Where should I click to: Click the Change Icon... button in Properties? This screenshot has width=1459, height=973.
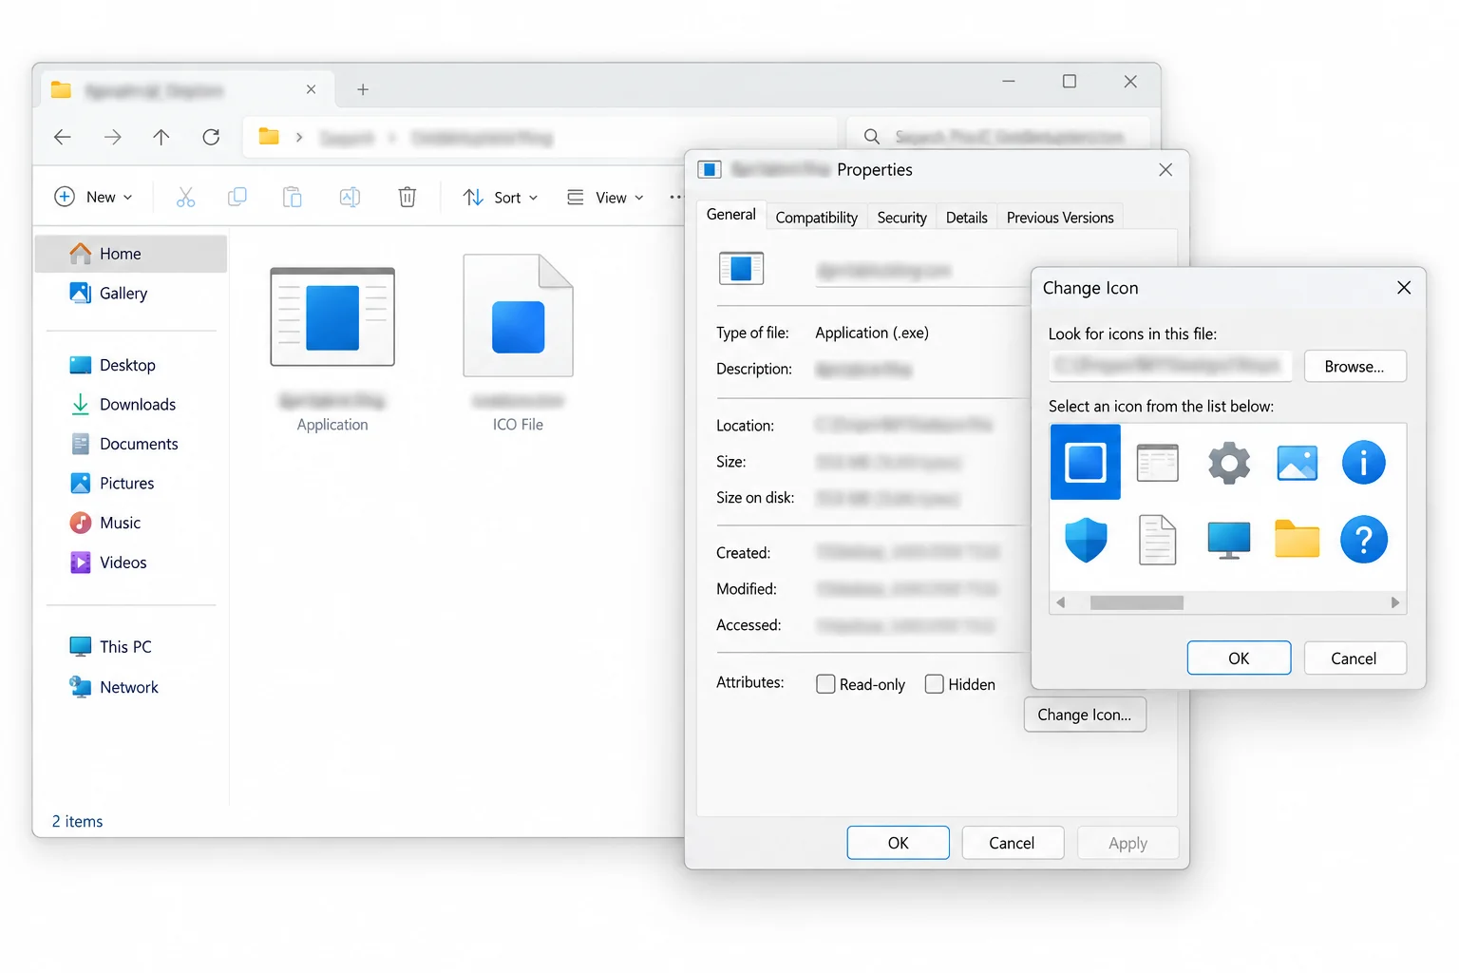tap(1085, 715)
